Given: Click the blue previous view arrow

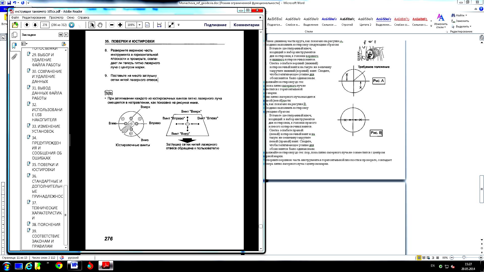Looking at the screenshot, I should pyautogui.click(x=72, y=25).
